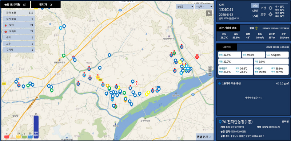Filter by 작기 없음 row
The width and height of the screenshot is (291, 141).
click(19, 19)
